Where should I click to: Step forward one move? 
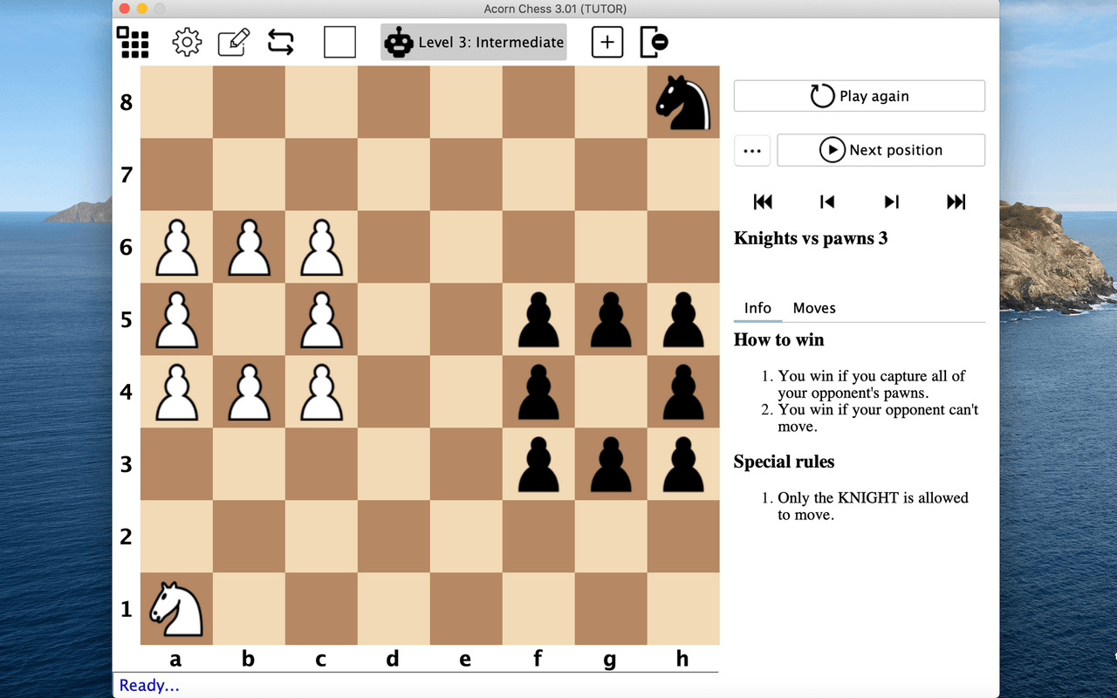(891, 202)
